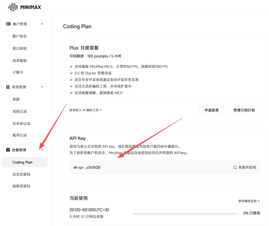The width and height of the screenshot is (269, 226).
Task: Open 账户信息 in the sidebar
Action: coord(20,36)
